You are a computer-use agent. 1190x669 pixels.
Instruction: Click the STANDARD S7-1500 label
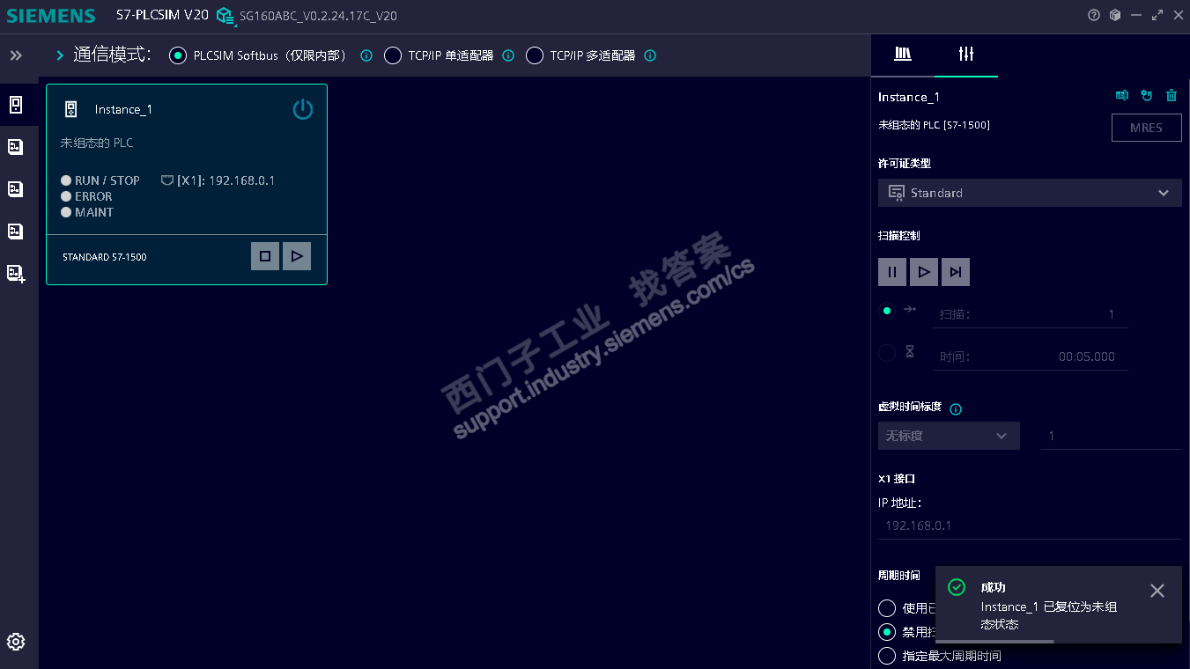point(105,257)
